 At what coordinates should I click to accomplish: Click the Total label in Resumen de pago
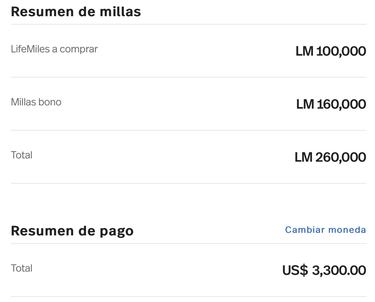point(22,268)
